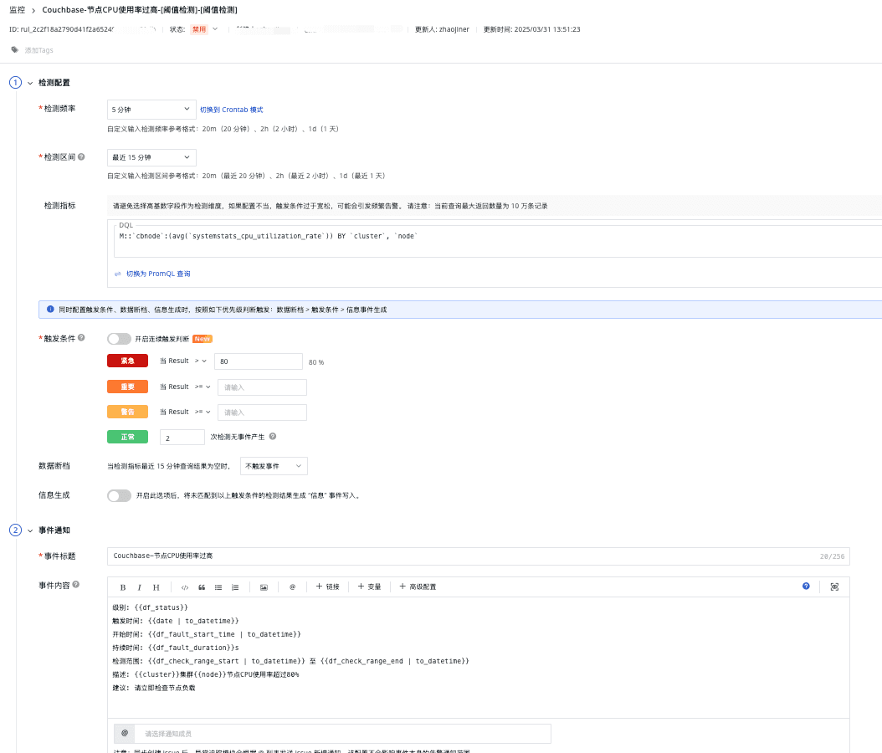Open editor help question mark icon
The image size is (882, 753).
[x=806, y=586]
